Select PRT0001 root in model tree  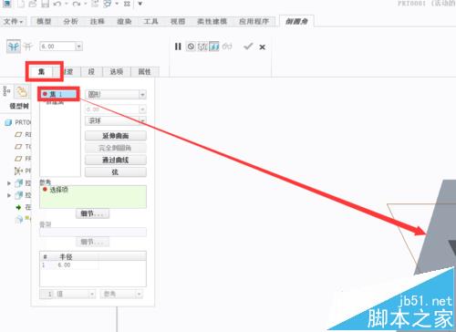(18, 122)
